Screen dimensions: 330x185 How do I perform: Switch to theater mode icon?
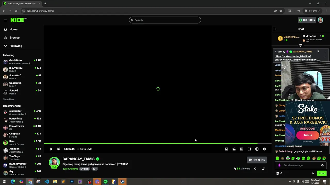coord(242,149)
